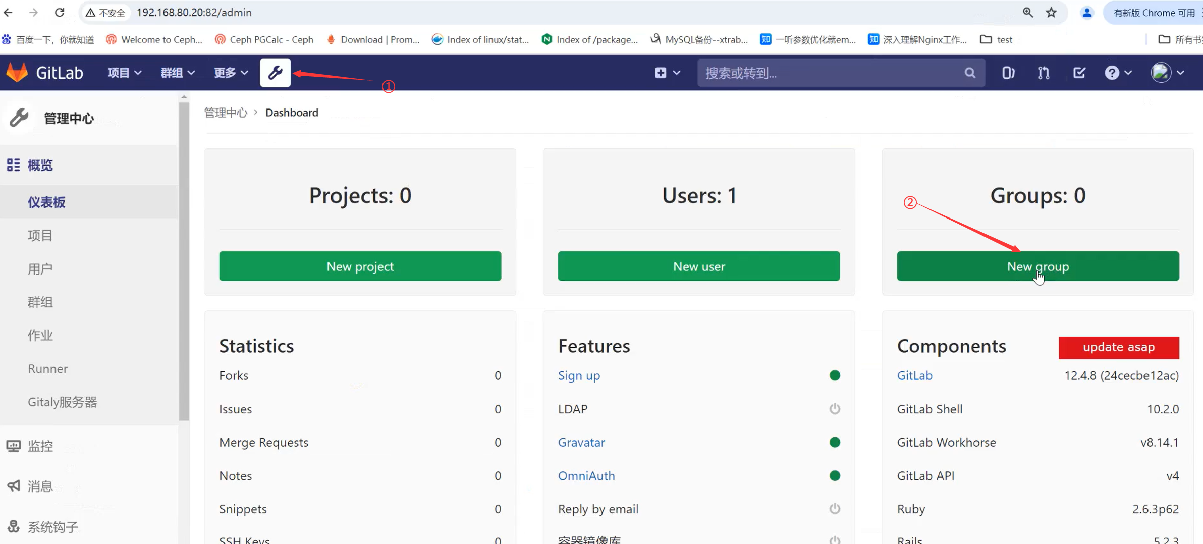Open the help question mark dropdown
Viewport: 1203px width, 544px height.
point(1118,73)
